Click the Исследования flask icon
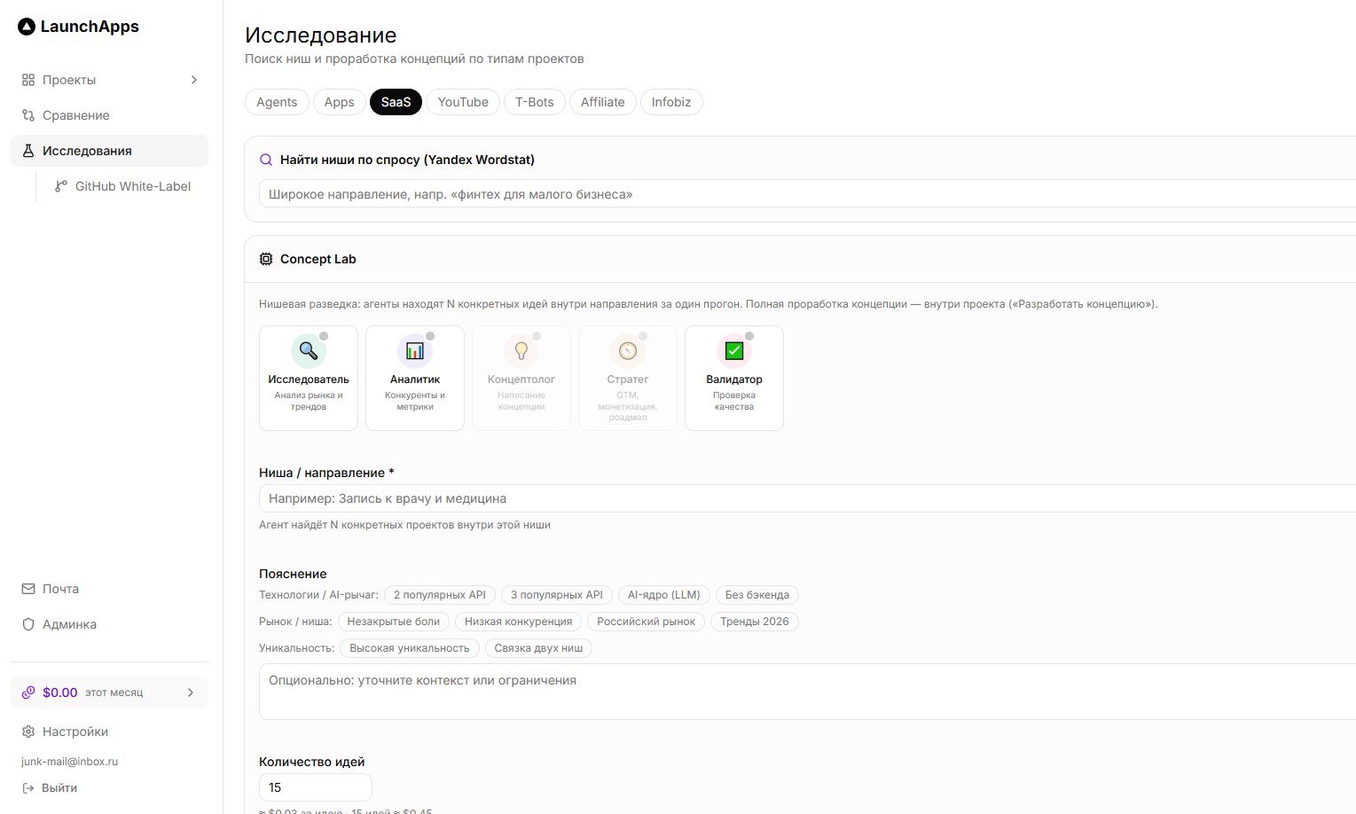Viewport: 1356px width, 814px height. click(x=28, y=151)
